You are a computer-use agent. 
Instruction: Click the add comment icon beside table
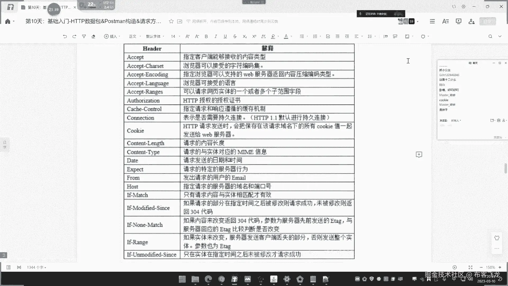coord(419,154)
